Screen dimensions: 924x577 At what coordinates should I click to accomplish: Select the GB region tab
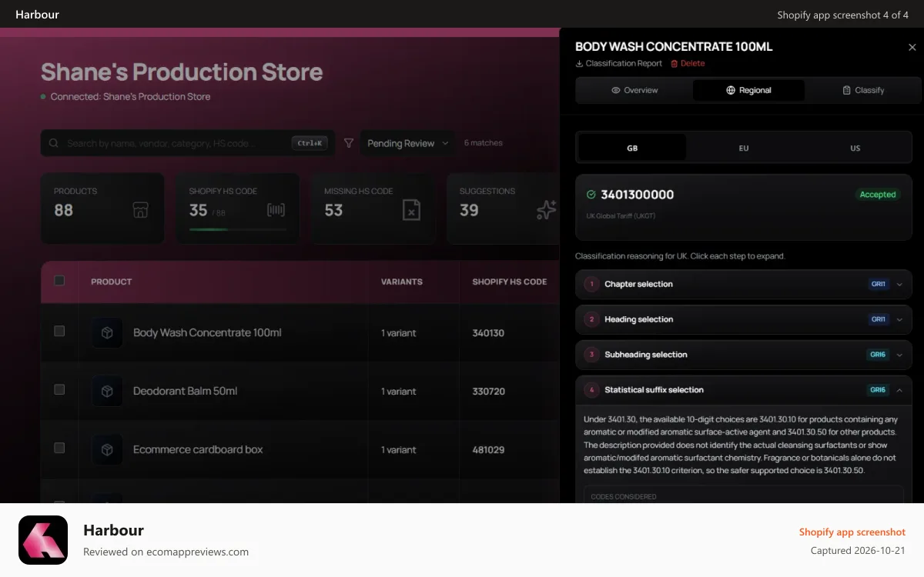632,148
